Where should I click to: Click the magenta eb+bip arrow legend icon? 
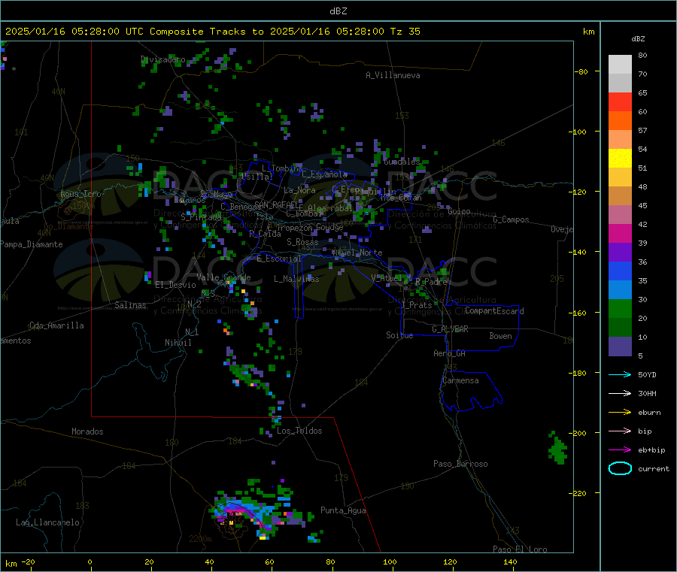point(620,450)
